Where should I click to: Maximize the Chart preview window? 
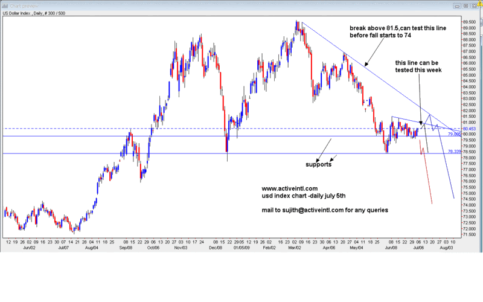coord(465,5)
